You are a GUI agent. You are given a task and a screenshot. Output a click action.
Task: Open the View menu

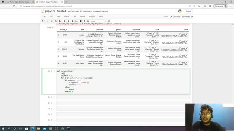click(x=58, y=16)
